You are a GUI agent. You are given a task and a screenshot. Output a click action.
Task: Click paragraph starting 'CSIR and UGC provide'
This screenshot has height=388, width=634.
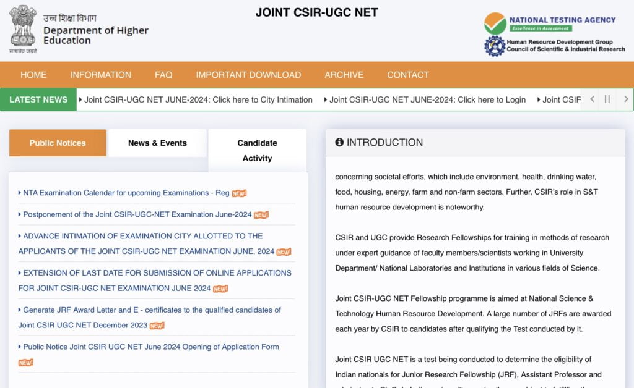[472, 253]
